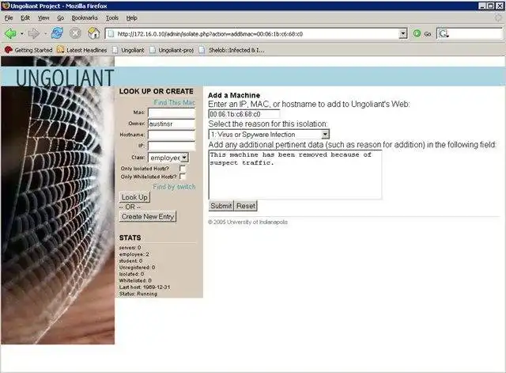Viewport: 506px width, 373px height.
Task: Click the spider web sidebar image
Action: (58, 215)
